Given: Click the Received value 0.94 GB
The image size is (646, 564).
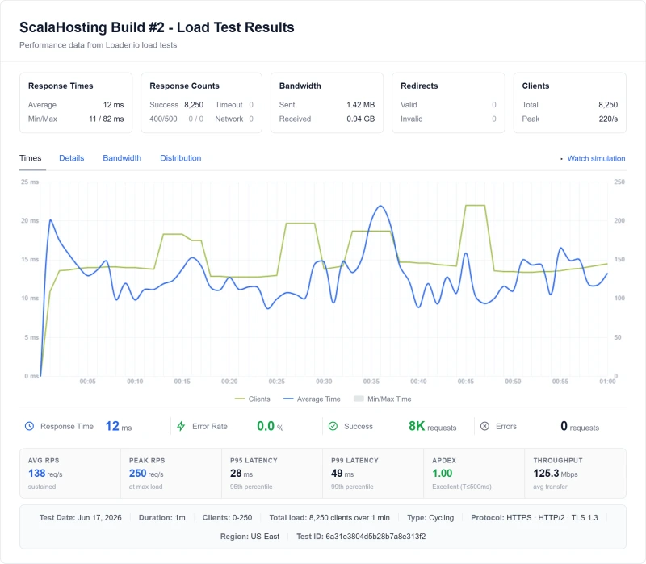Looking at the screenshot, I should click(360, 119).
